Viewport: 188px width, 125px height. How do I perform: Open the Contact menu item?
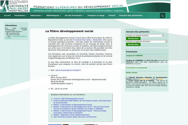point(112,15)
